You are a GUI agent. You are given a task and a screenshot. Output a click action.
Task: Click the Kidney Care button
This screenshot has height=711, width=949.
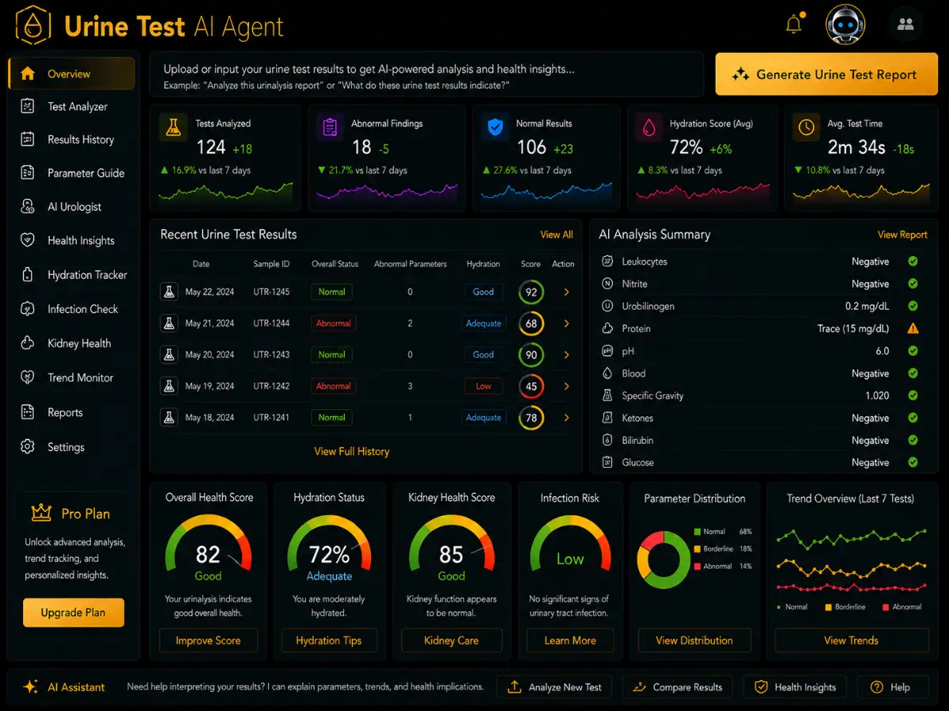(x=452, y=641)
